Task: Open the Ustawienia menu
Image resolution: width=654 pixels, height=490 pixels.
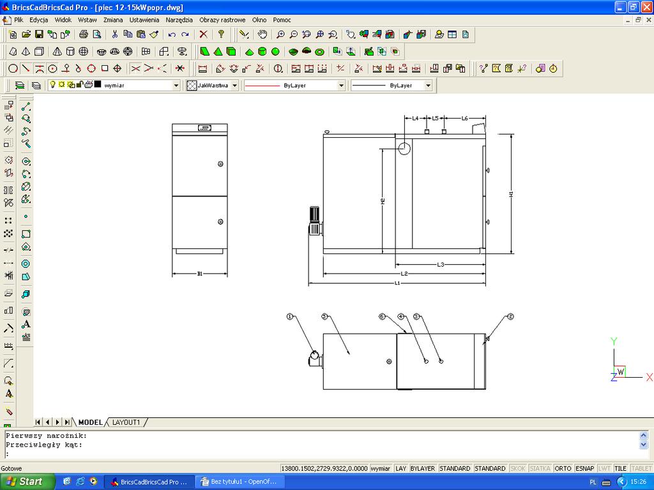Action: coord(144,20)
